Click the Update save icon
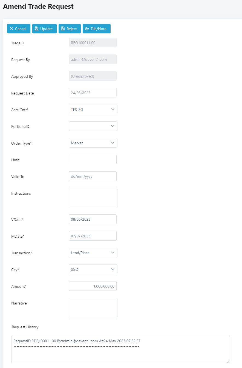This screenshot has width=242, height=368. click(36, 29)
